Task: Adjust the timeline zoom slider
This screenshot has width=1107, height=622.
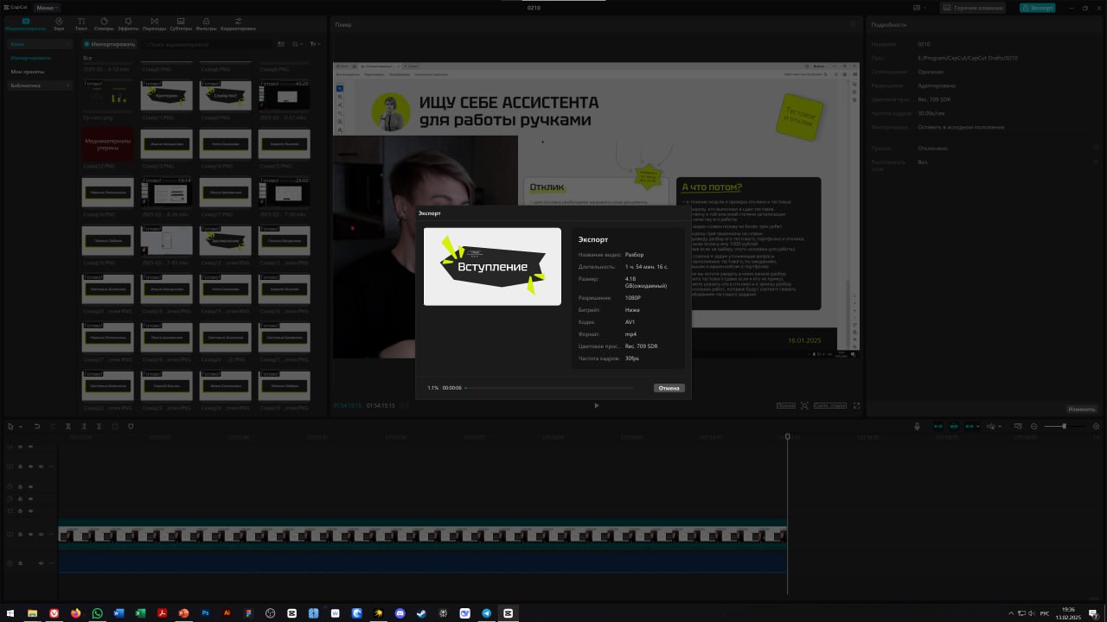Action: coord(1064,426)
